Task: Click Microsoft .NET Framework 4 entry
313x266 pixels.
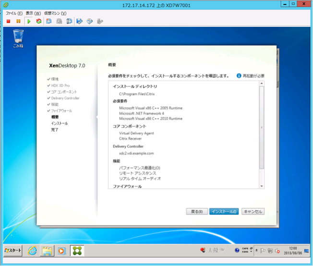Action: pyautogui.click(x=142, y=113)
